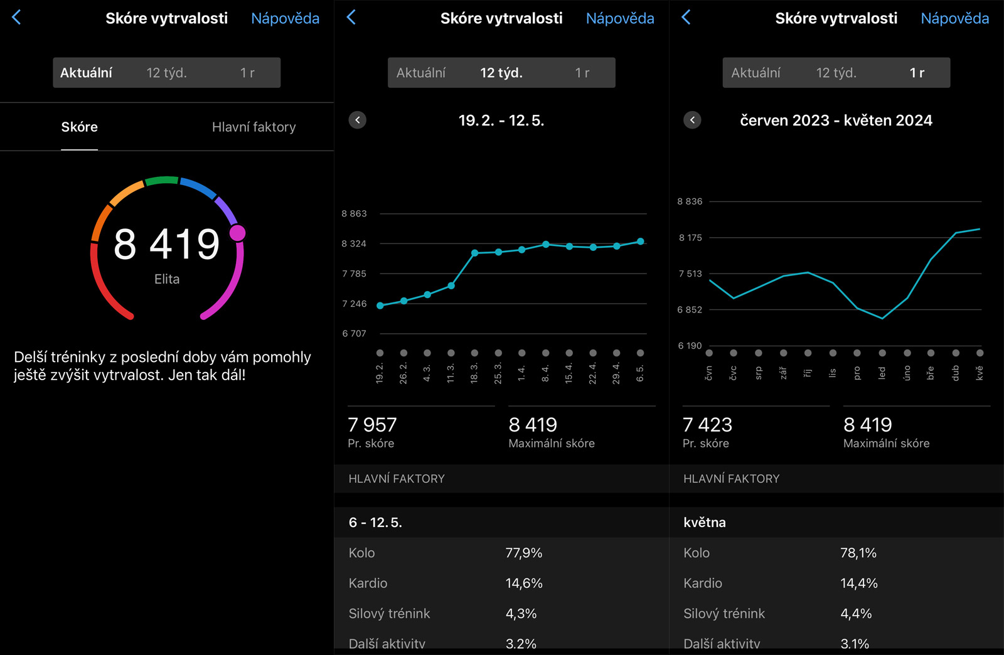Tap back arrow in left screen header
Viewport: 1004px width, 655px height.
(x=17, y=18)
